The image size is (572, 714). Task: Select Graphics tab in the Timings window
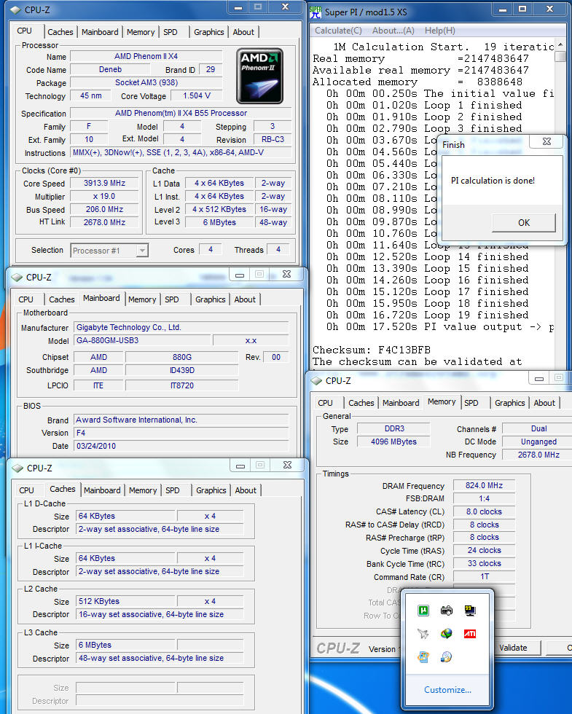509,402
